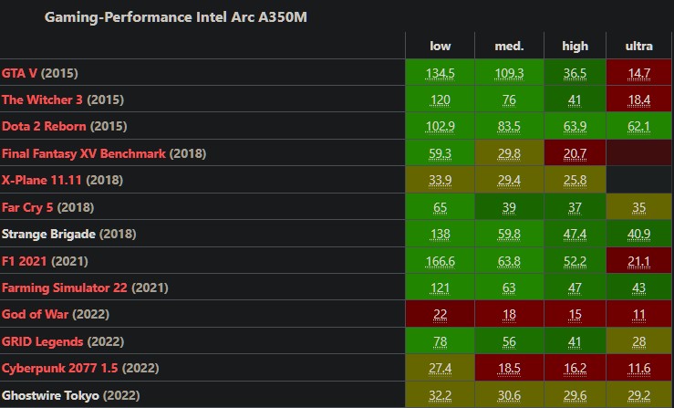Click Dota 2 low value 102.9
The width and height of the screenshot is (674, 408).
click(440, 127)
